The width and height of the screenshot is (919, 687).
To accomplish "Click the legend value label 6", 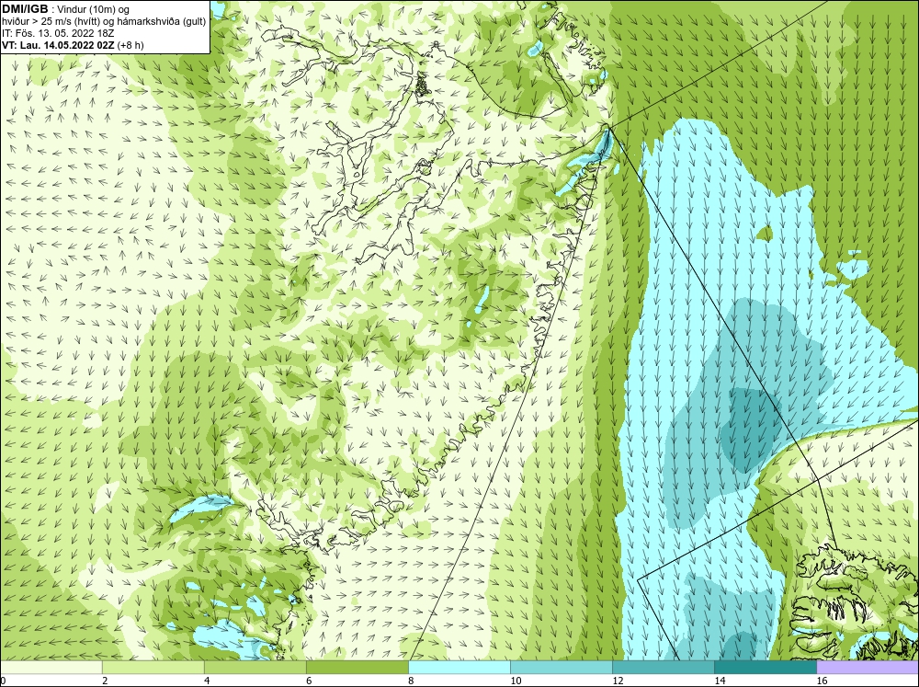I will 309,681.
